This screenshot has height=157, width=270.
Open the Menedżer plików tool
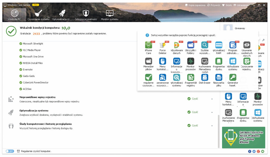coord(148,61)
